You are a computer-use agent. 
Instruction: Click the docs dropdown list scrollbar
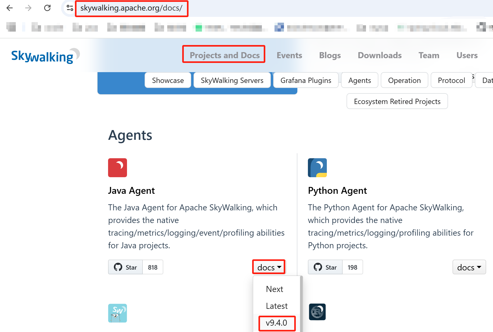[x=301, y=304]
